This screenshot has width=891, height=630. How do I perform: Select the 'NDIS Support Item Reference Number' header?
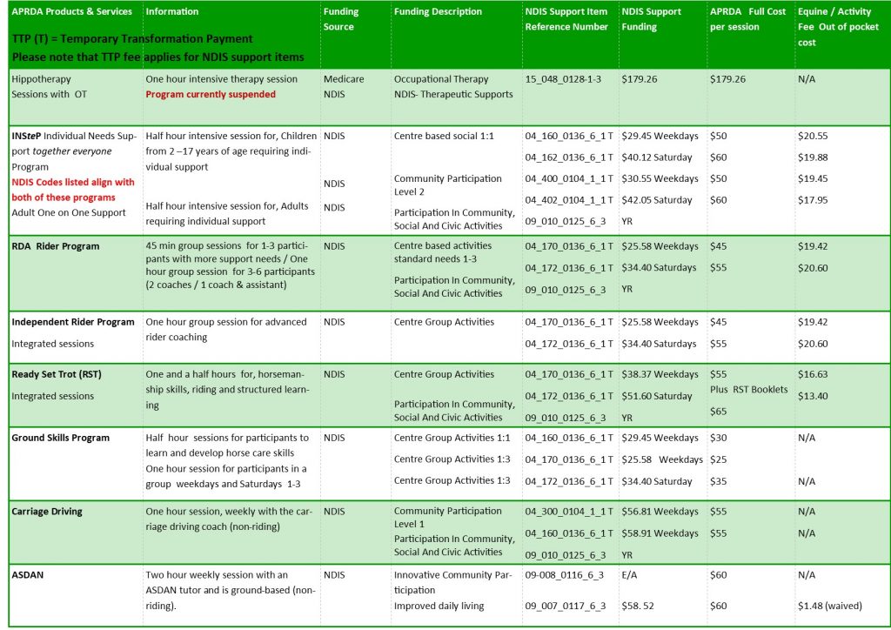[566, 19]
